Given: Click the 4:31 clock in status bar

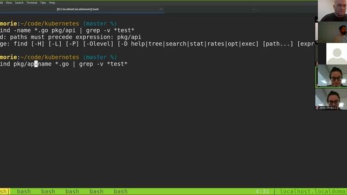Looking at the screenshot, I should pyautogui.click(x=262, y=191).
